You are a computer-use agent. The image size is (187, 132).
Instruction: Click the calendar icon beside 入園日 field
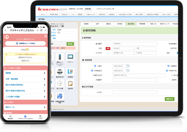coord(128,66)
